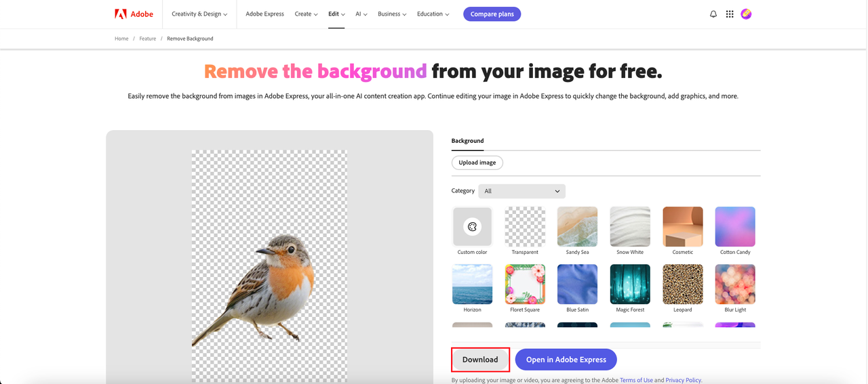Open the apps grid launcher
Screen dimensions: 868x384
730,14
